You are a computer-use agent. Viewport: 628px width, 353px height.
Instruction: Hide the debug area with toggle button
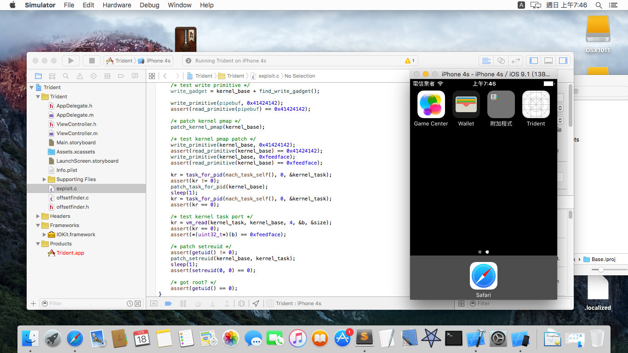coord(154,303)
